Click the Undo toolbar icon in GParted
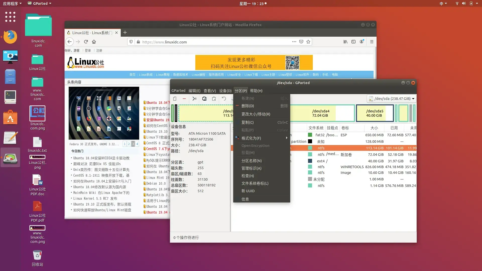 pyautogui.click(x=224, y=99)
